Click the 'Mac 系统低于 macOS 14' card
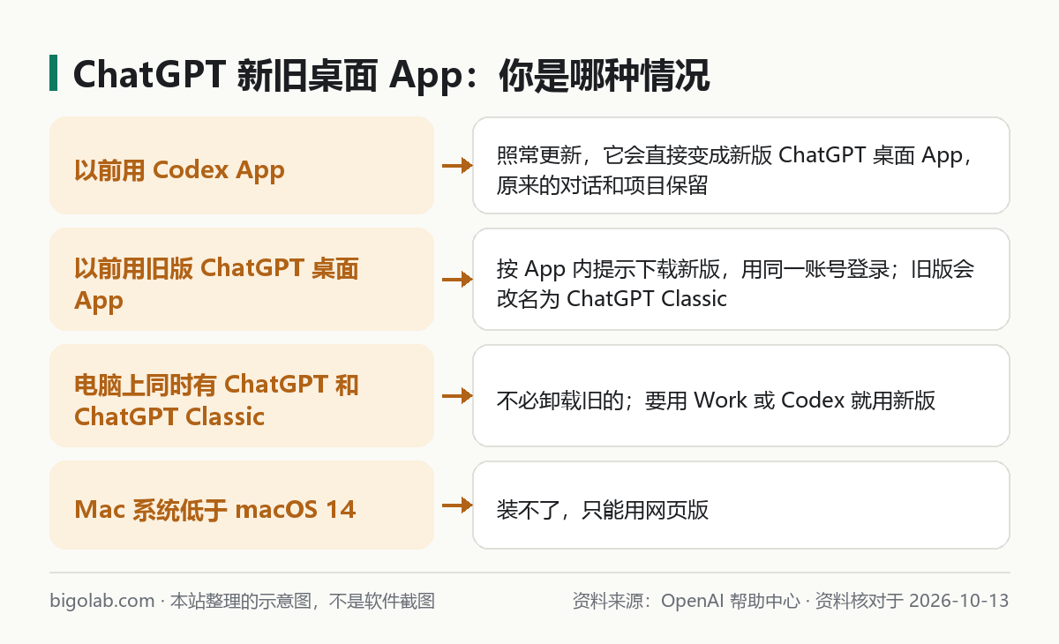The image size is (1059, 644). tap(242, 505)
